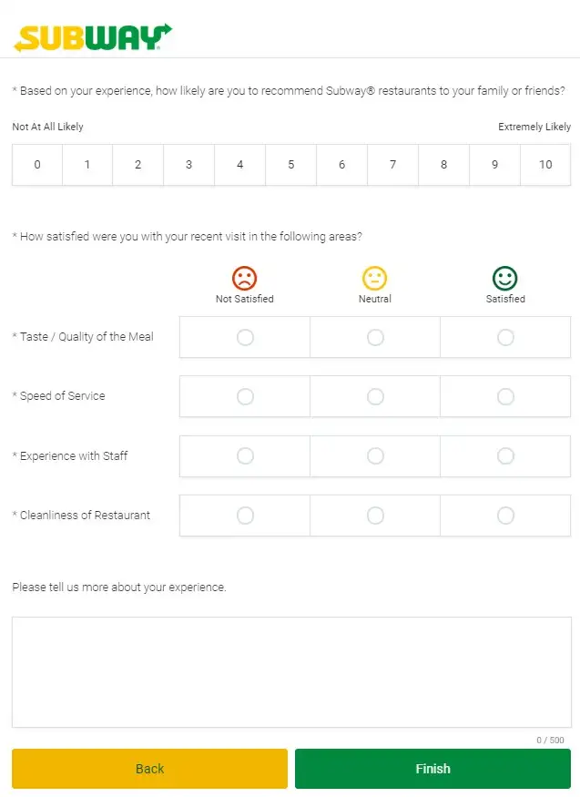
Task: Select Not Satisfied for Speed of Service
Action: point(244,396)
